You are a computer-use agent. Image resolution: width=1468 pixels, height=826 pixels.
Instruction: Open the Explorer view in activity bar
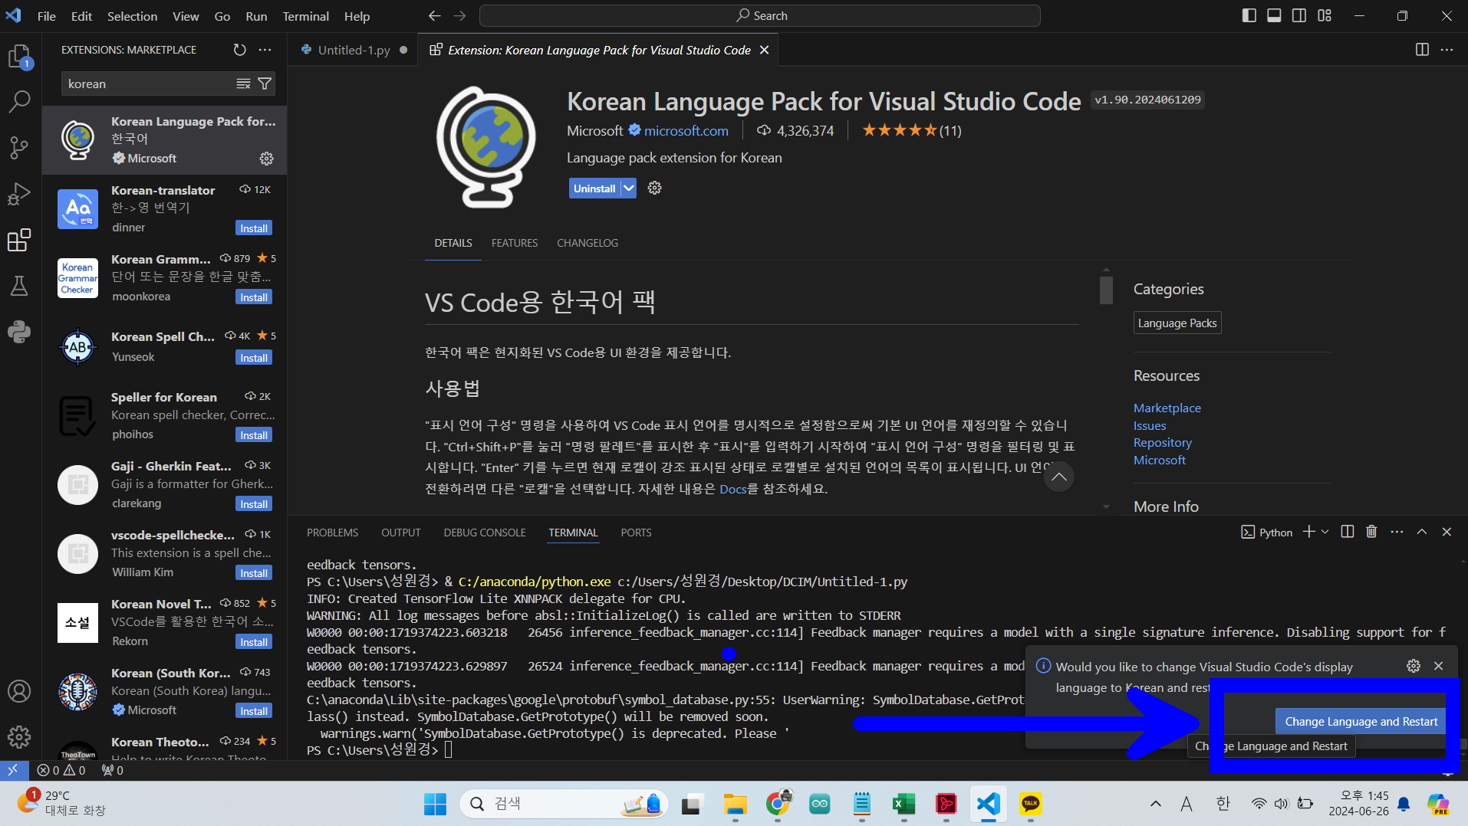[x=20, y=55]
